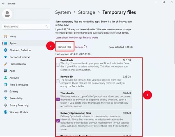This screenshot has height=137, width=175.
Task: Click the Time & language globe icon
Action: (x=6, y=85)
